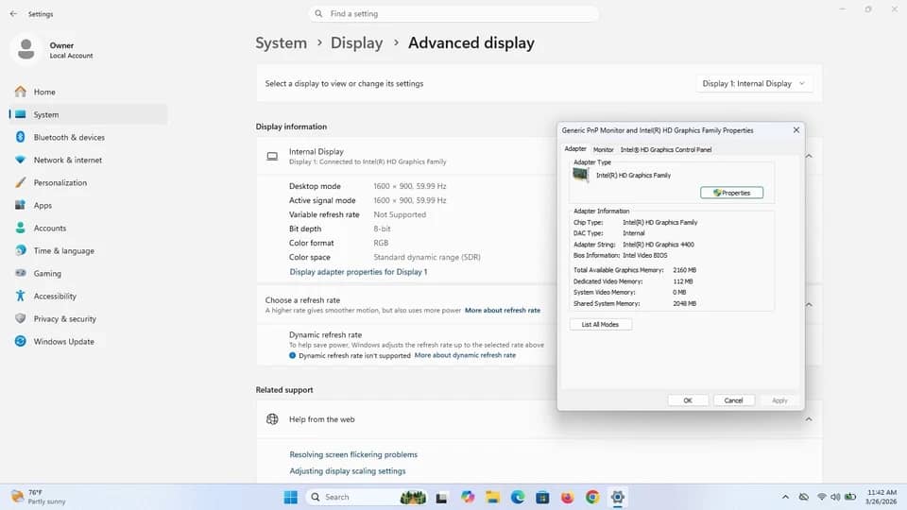Select the Adapter tab in properties dialog
The width and height of the screenshot is (907, 510).
click(x=575, y=148)
